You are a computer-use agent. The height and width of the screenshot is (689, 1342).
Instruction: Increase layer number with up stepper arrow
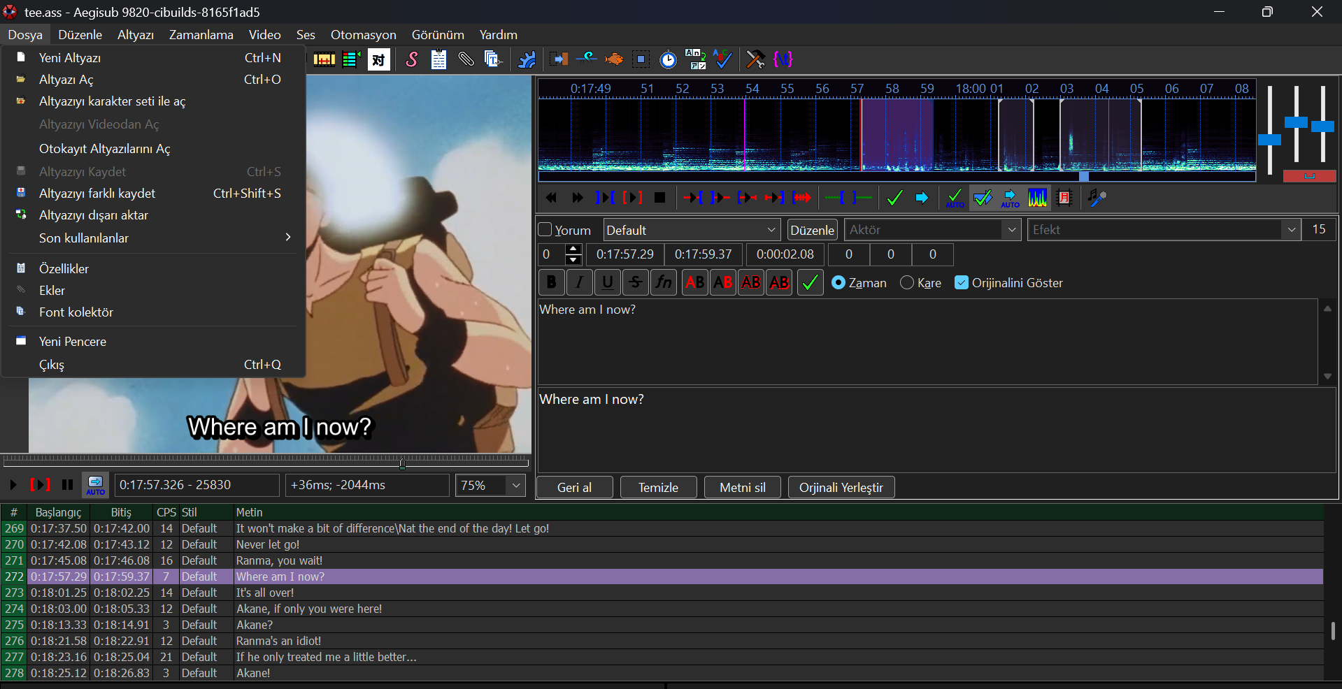(x=573, y=249)
